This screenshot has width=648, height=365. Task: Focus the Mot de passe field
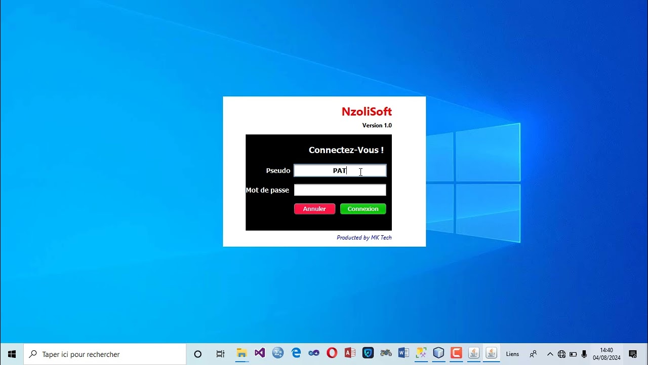click(x=340, y=190)
